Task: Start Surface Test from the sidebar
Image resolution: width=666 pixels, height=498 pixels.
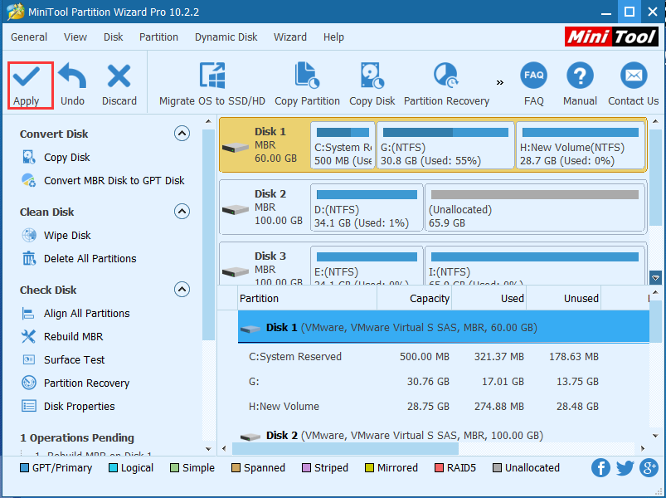Action: coord(63,360)
